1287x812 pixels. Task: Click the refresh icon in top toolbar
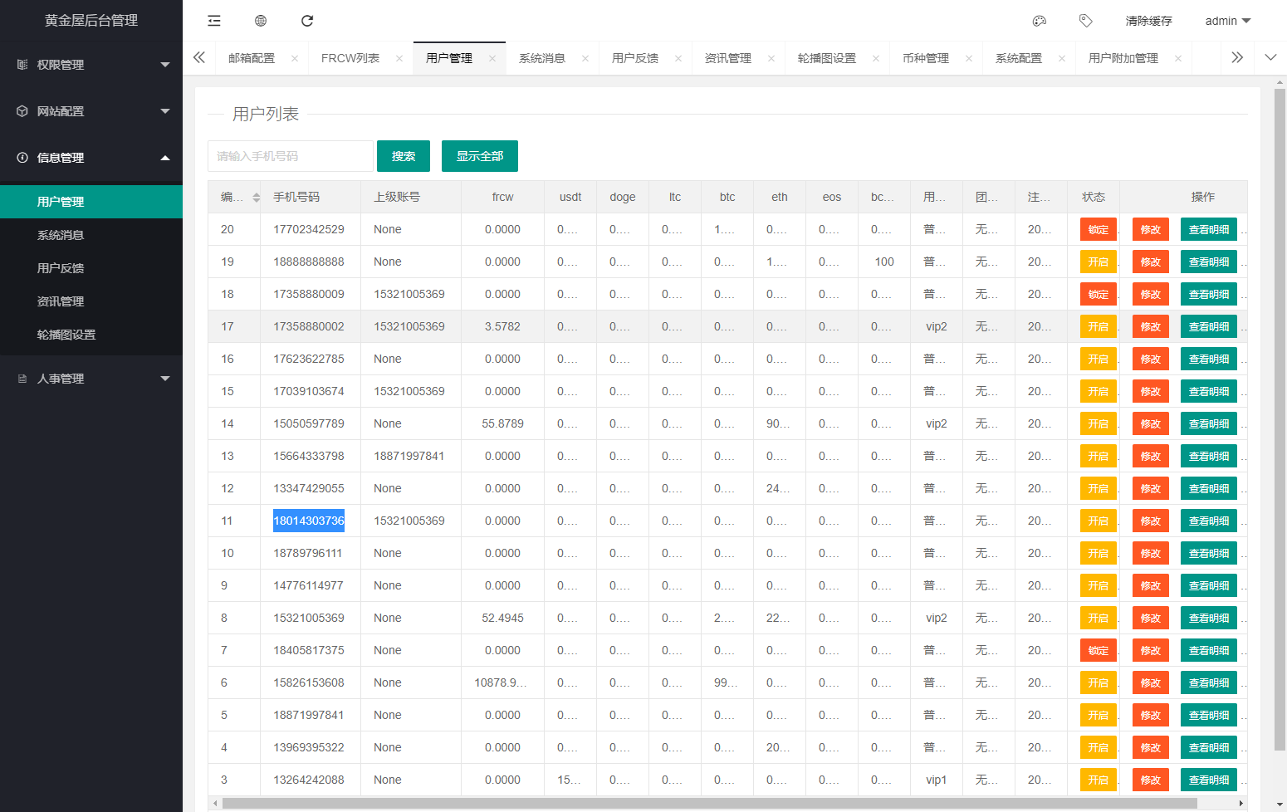(307, 21)
